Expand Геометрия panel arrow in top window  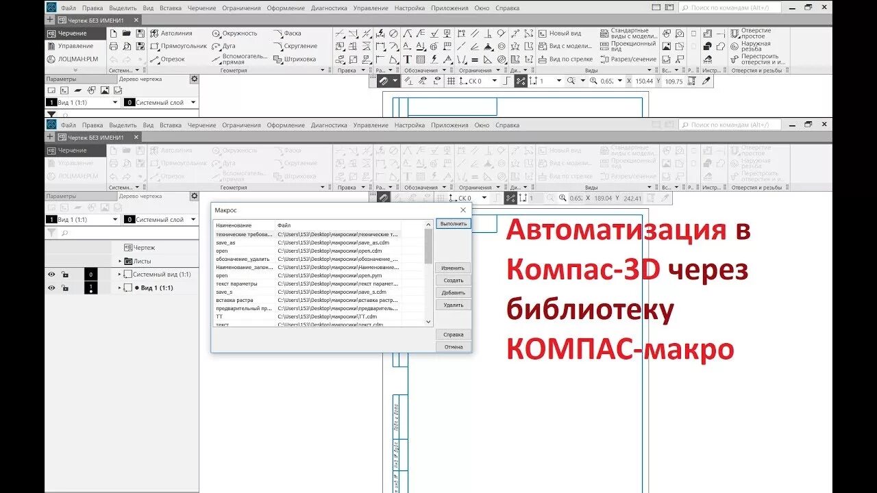click(324, 71)
